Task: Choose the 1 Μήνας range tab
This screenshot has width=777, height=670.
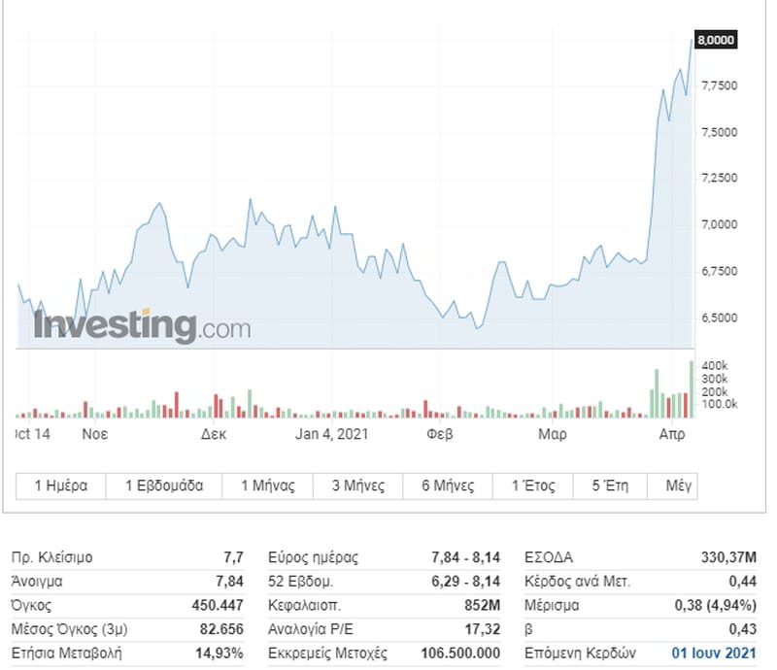Action: pyautogui.click(x=267, y=486)
